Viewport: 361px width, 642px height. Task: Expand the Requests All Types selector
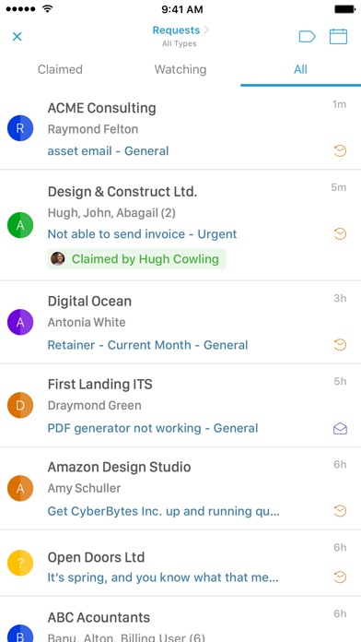click(x=180, y=36)
